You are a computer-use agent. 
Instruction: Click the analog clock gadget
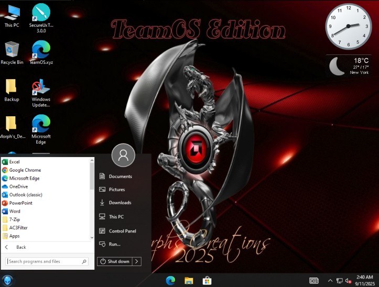tap(348, 26)
